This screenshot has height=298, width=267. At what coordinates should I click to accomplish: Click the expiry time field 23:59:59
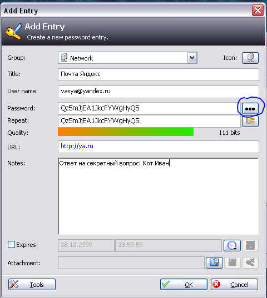coord(169,245)
